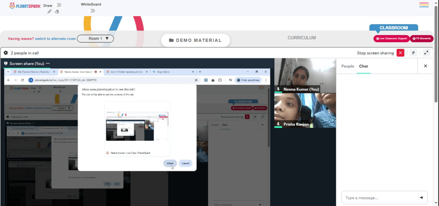Click new tab plus in shared Chrome window

tap(200, 72)
